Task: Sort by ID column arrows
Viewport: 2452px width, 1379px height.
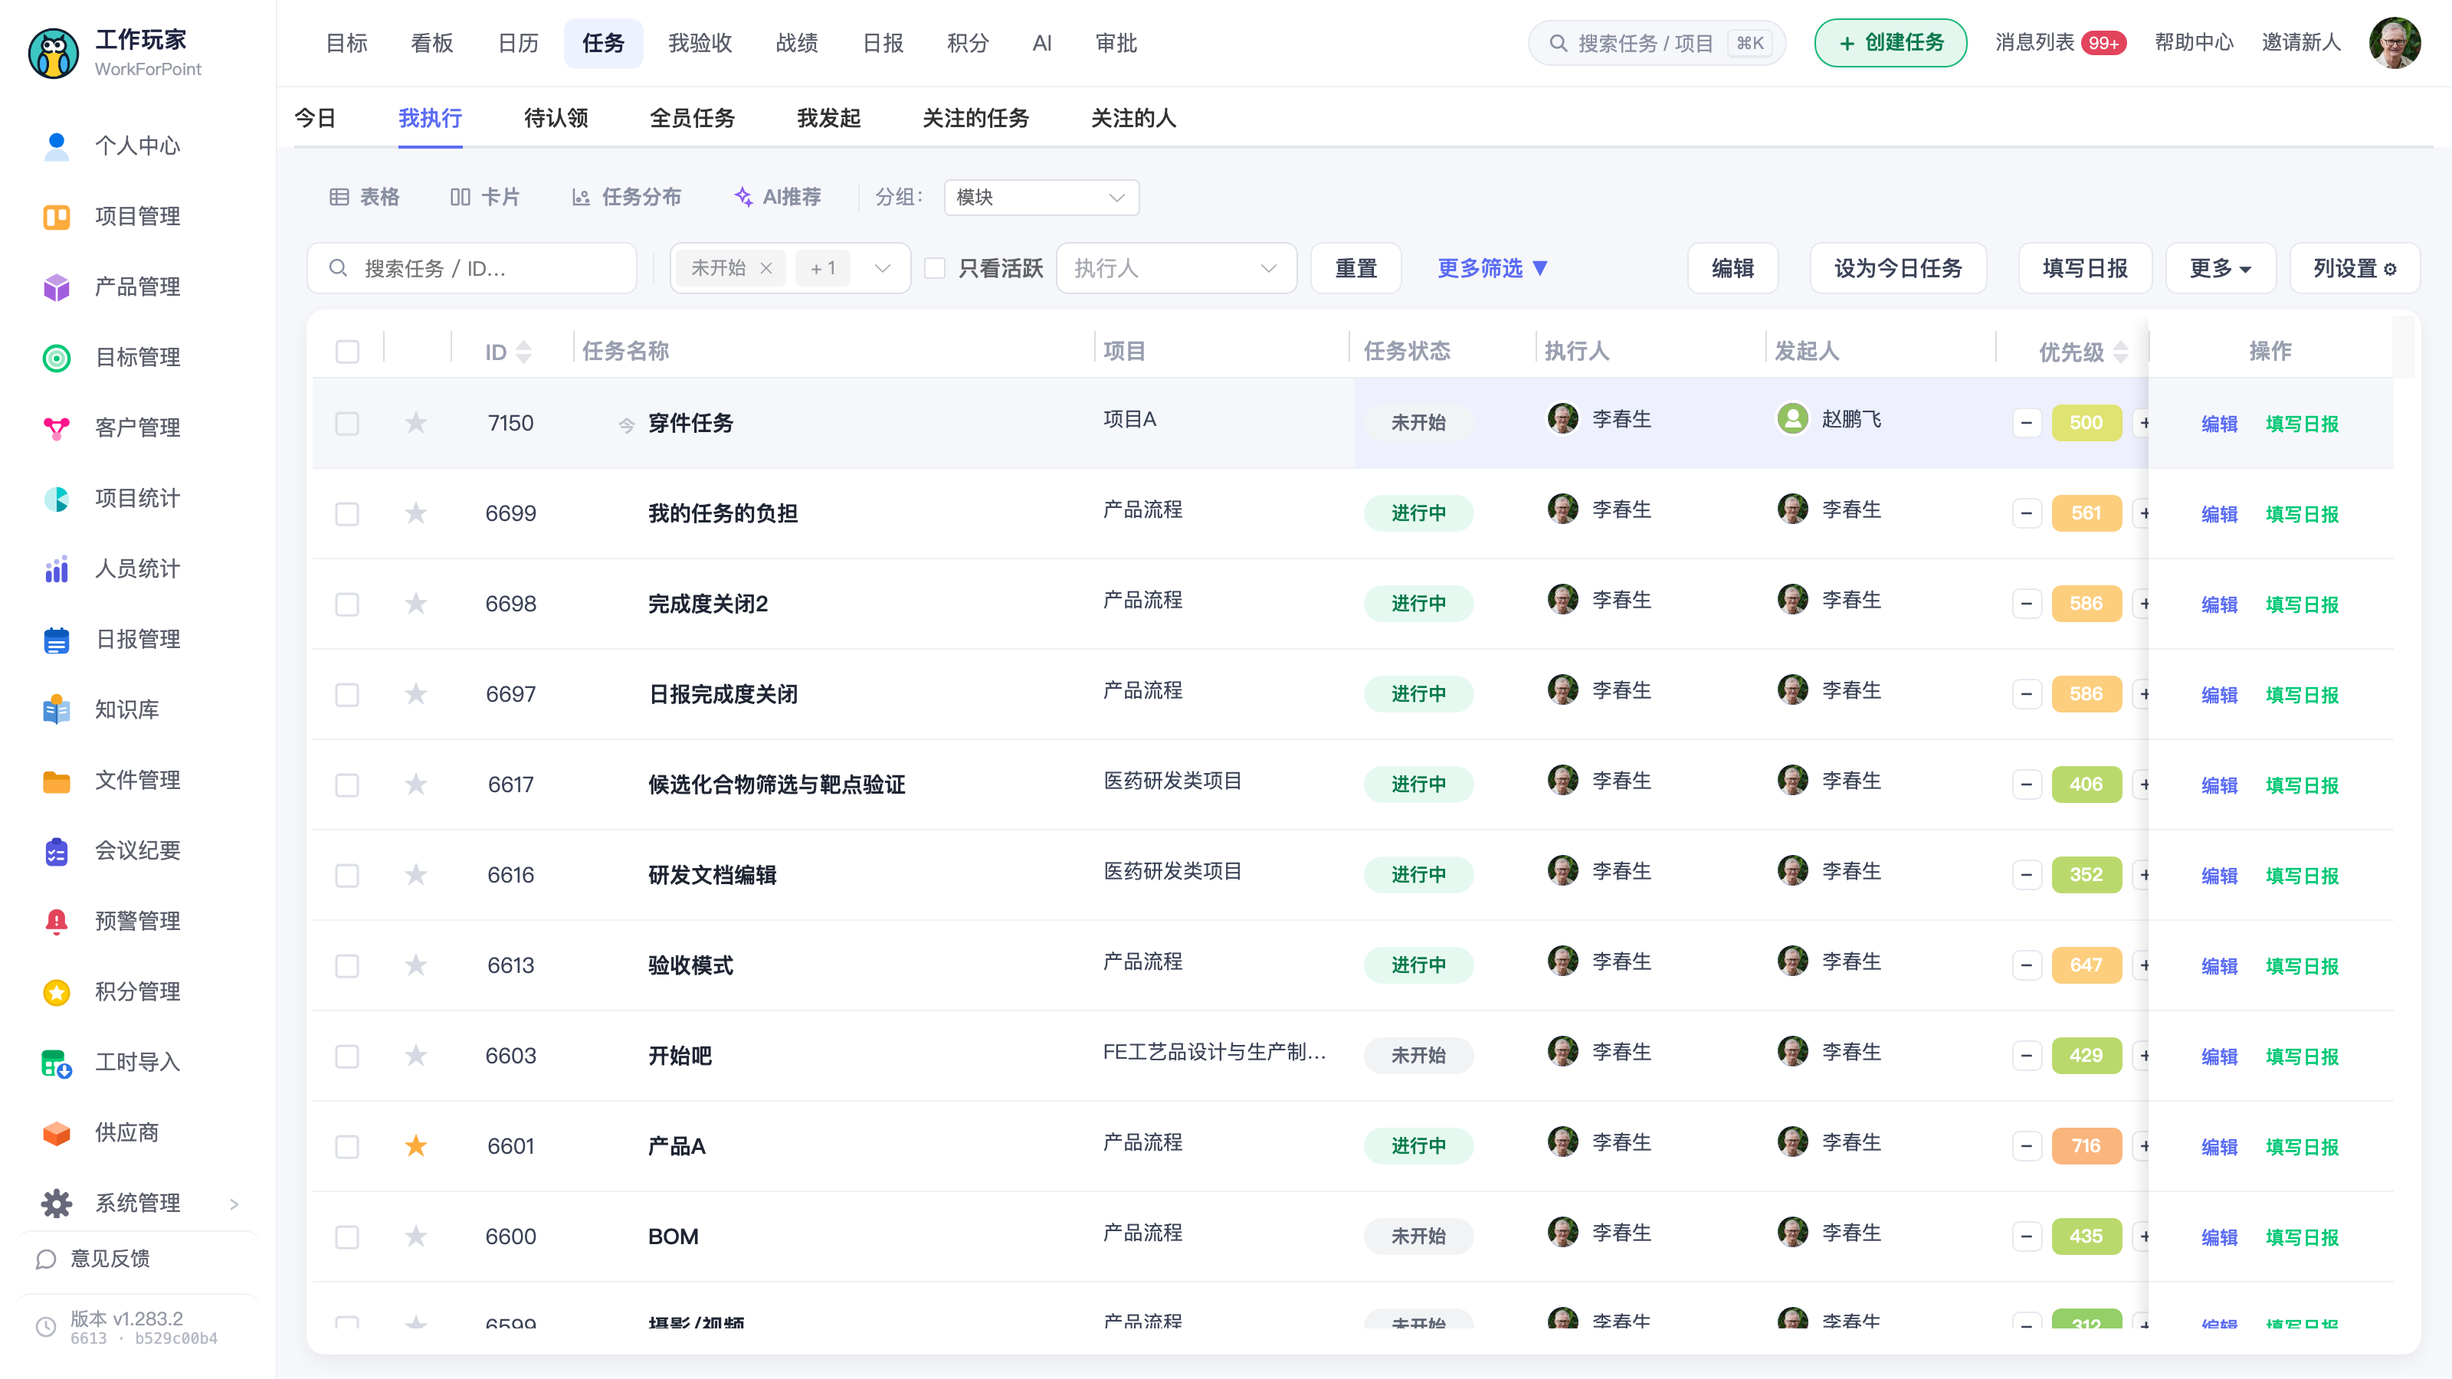Action: pyautogui.click(x=523, y=352)
